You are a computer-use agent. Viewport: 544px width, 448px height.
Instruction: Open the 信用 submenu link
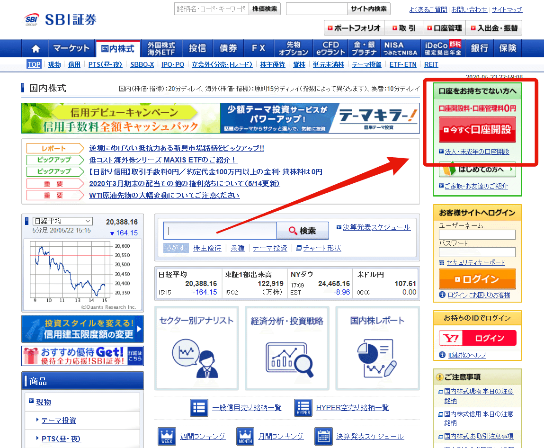click(x=74, y=64)
